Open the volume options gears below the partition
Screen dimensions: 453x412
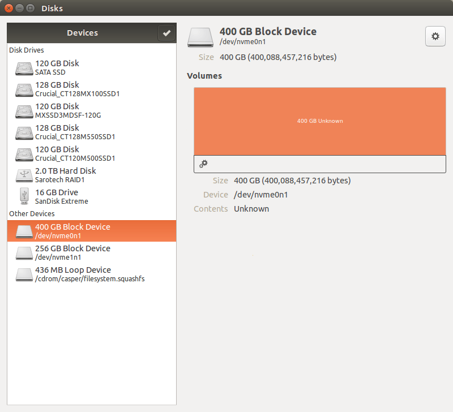tap(204, 164)
